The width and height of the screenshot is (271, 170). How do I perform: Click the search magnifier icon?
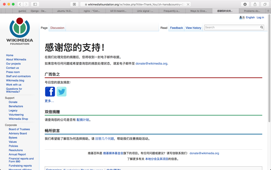[x=262, y=27]
